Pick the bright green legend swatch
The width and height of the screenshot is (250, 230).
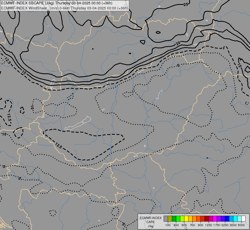click(178, 218)
